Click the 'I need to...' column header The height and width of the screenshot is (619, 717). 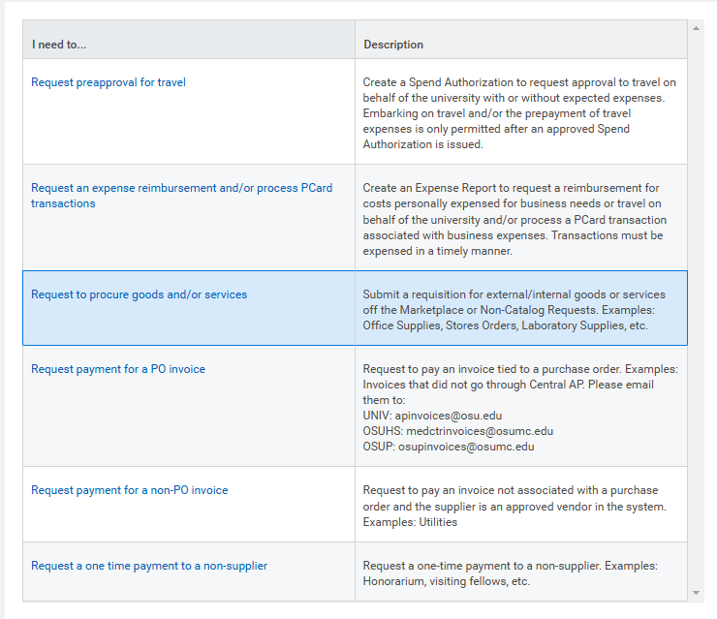(59, 45)
